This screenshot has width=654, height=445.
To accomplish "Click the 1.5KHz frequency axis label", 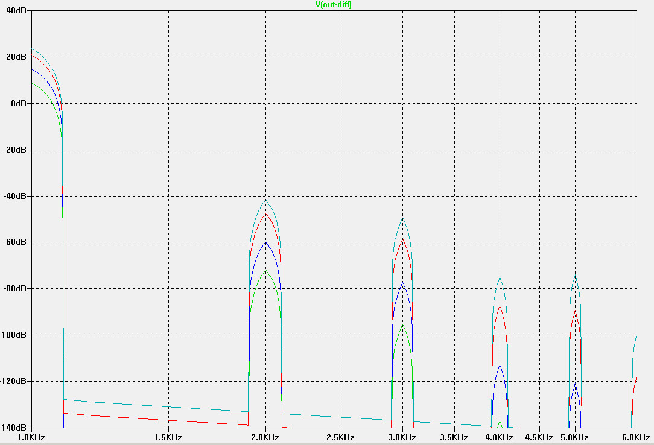I will (168, 438).
